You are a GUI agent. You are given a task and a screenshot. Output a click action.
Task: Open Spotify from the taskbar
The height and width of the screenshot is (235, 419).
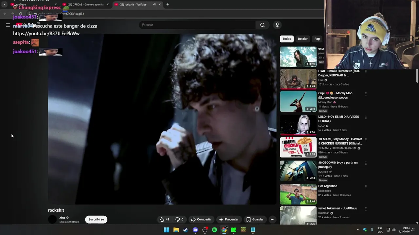(x=214, y=230)
